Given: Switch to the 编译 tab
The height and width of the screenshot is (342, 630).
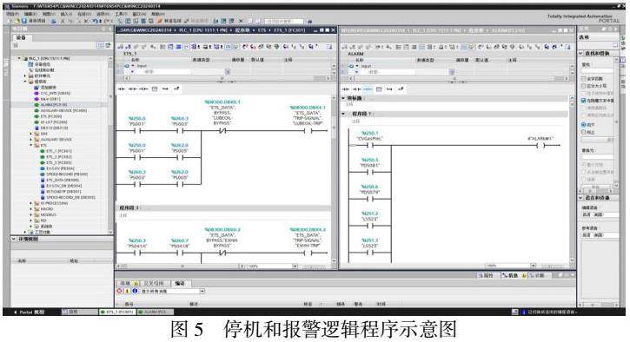Looking at the screenshot, I should coord(180,283).
